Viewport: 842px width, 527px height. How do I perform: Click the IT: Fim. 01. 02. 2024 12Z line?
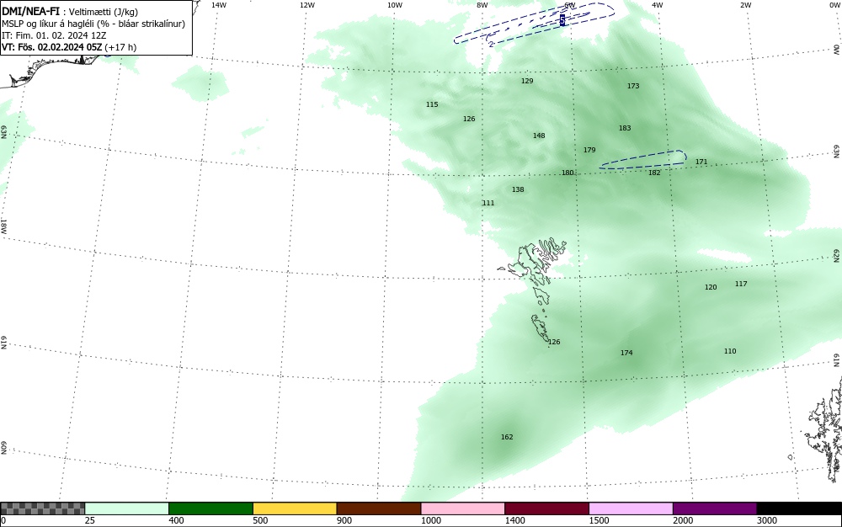coord(54,35)
